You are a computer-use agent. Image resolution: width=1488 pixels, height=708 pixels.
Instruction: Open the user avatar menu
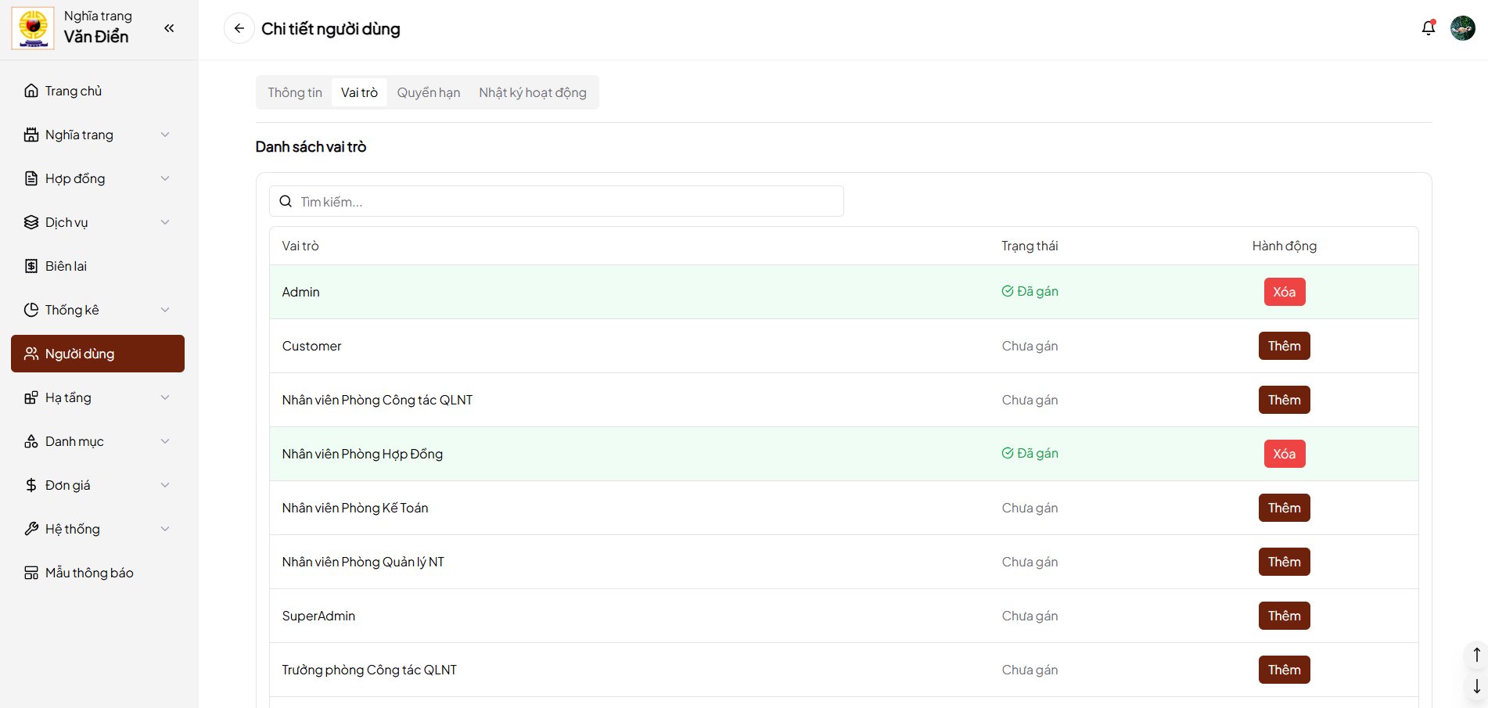(x=1462, y=28)
